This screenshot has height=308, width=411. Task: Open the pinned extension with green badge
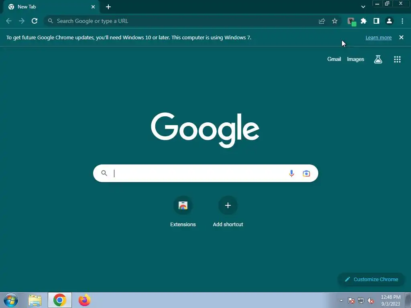pyautogui.click(x=352, y=22)
